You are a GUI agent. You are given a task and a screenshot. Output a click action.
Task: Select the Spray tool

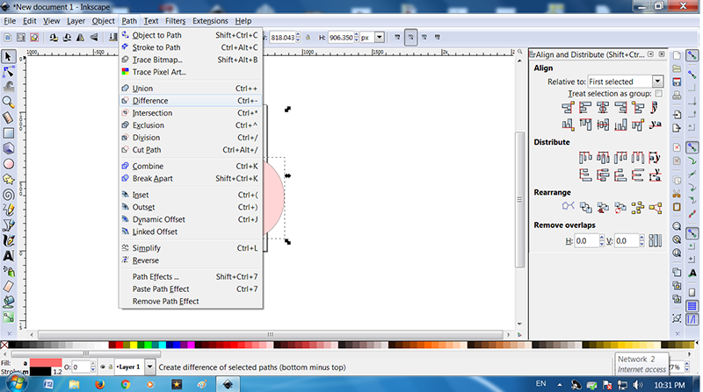tap(8, 271)
